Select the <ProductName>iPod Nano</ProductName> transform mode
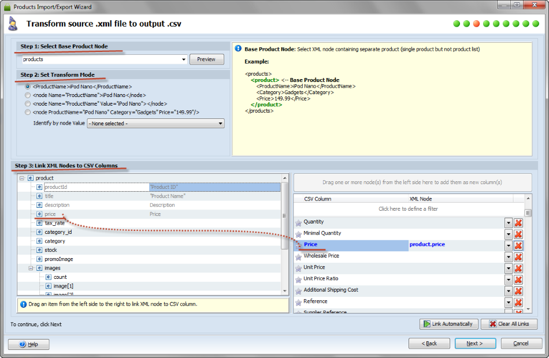Viewport: 549px width, 358px height. pos(28,87)
